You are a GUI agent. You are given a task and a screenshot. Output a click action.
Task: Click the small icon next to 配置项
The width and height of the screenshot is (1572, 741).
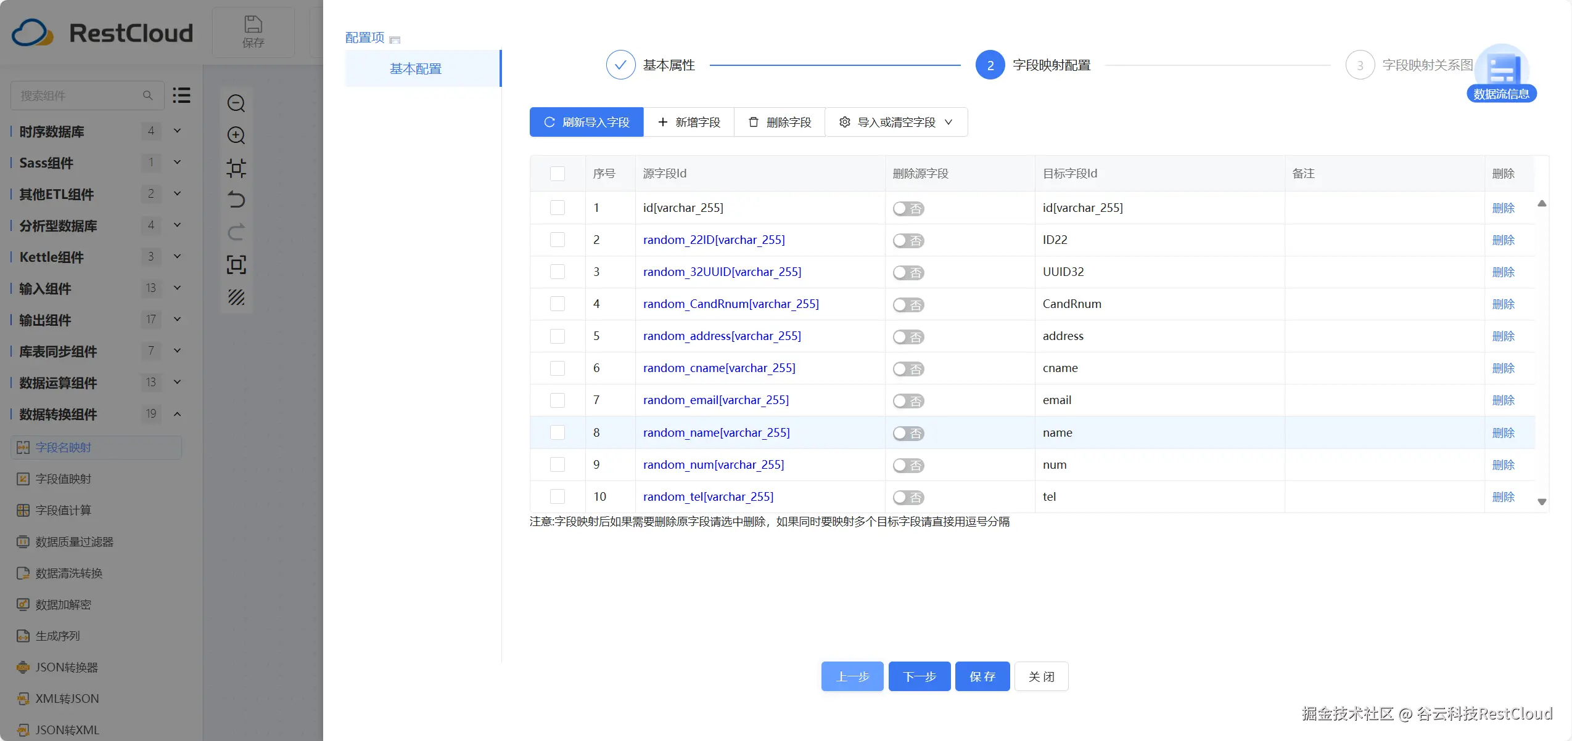[x=395, y=40]
